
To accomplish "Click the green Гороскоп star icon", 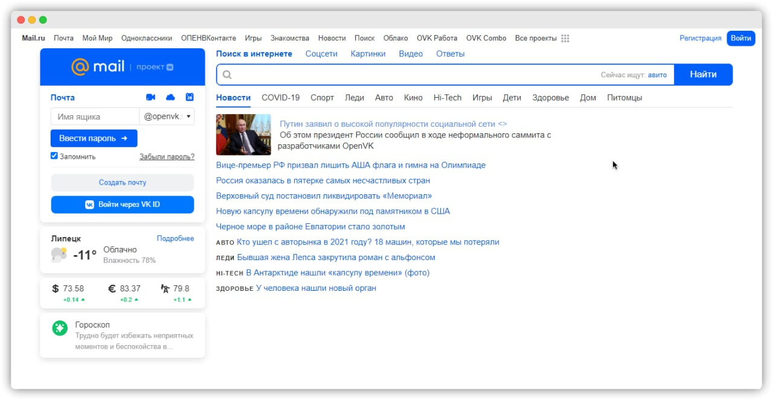I will [x=59, y=328].
